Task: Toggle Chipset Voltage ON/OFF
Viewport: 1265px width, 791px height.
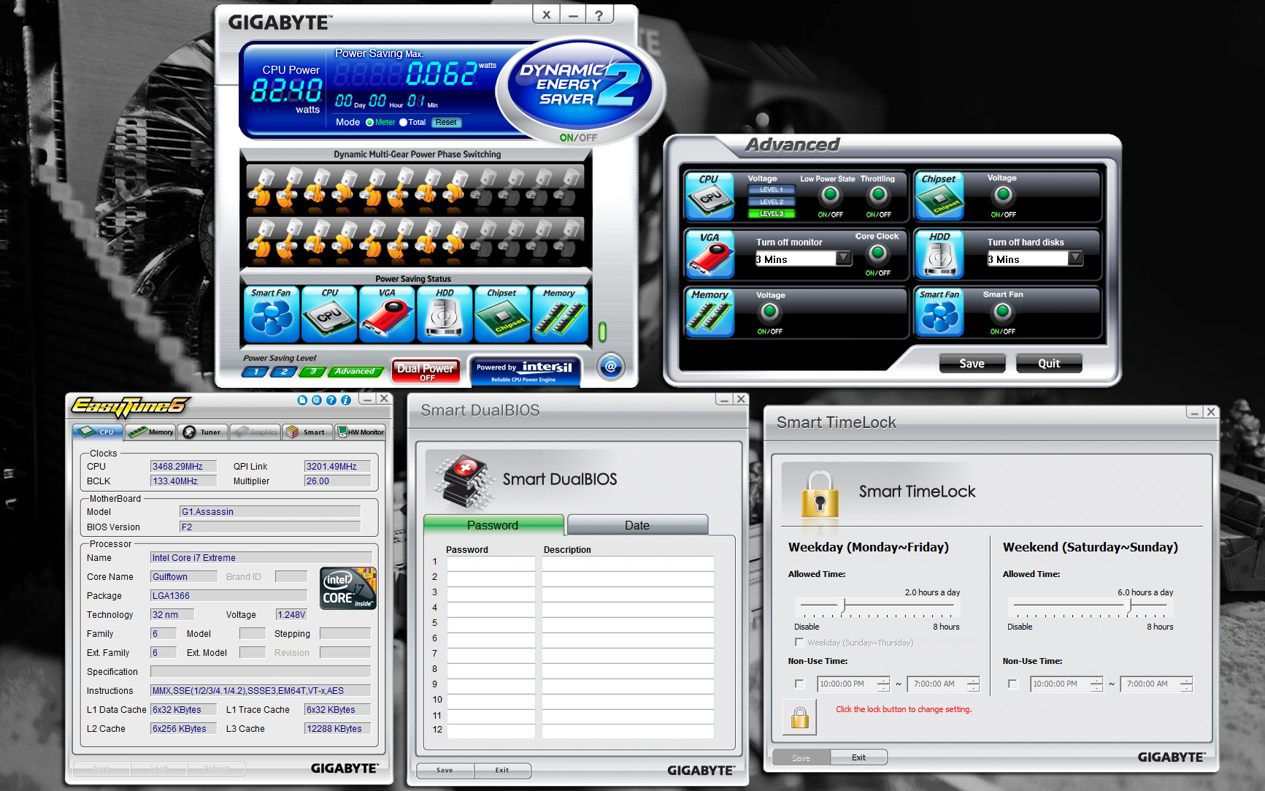Action: 1004,195
